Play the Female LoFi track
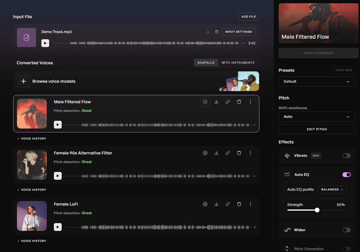Viewport: 360px width, 252px height. pyautogui.click(x=58, y=227)
